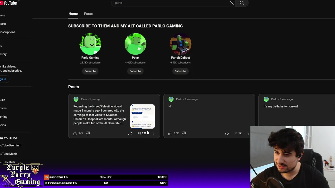Screen dimensions: 335x188
Task: Click the '23.4K subscribers' text
Action: click(90, 63)
